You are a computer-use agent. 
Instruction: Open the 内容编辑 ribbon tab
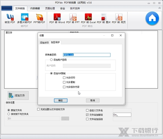[35, 8]
